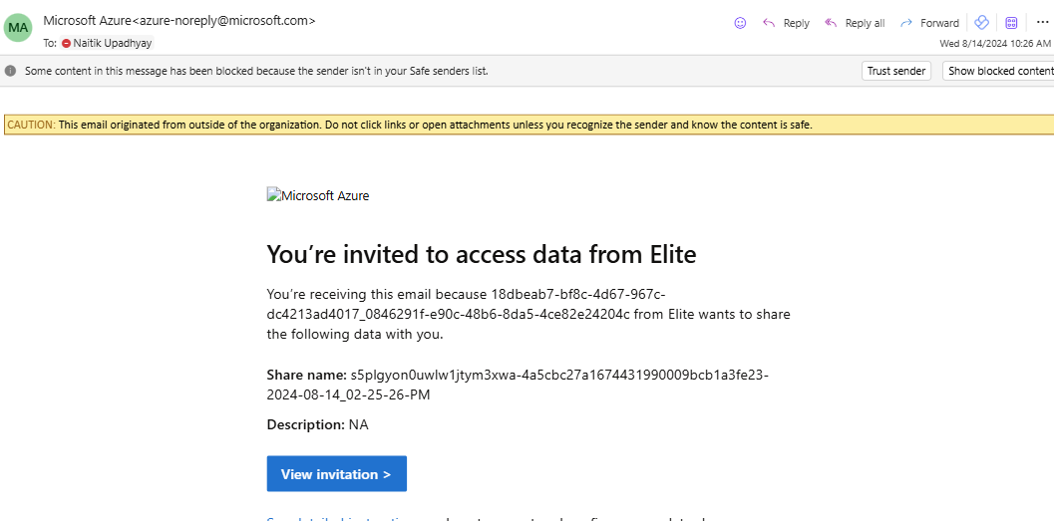The height and width of the screenshot is (521, 1054).
Task: Open the Apps grid icon
Action: coord(1011,23)
